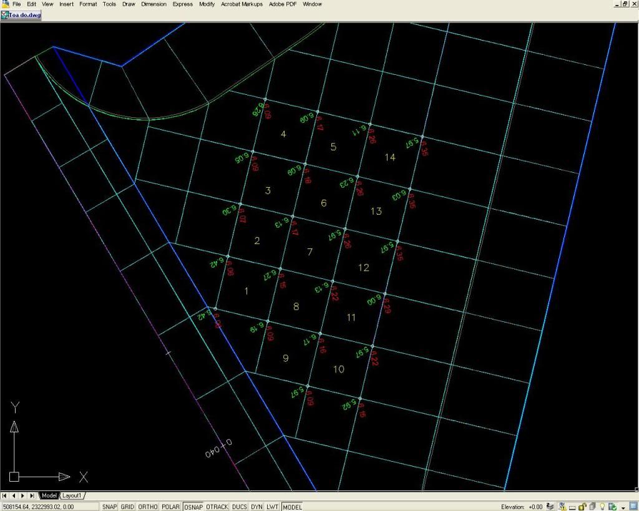Click the clean screen icon at status bar end
Viewport: 639px width, 511px height.
pyautogui.click(x=634, y=506)
